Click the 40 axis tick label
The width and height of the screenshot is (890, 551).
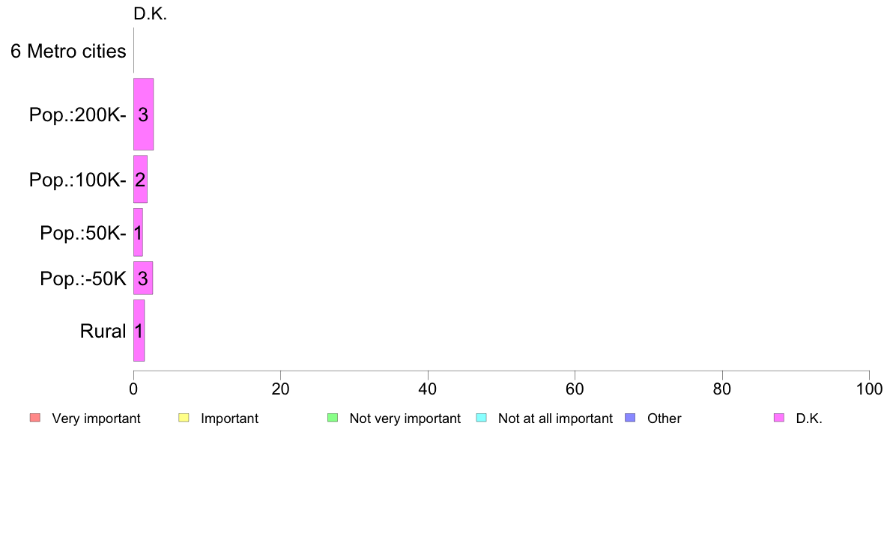[x=428, y=389]
